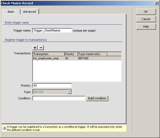Click the Type (read-only) column header
This screenshot has height=138, width=160.
coord(92,54)
